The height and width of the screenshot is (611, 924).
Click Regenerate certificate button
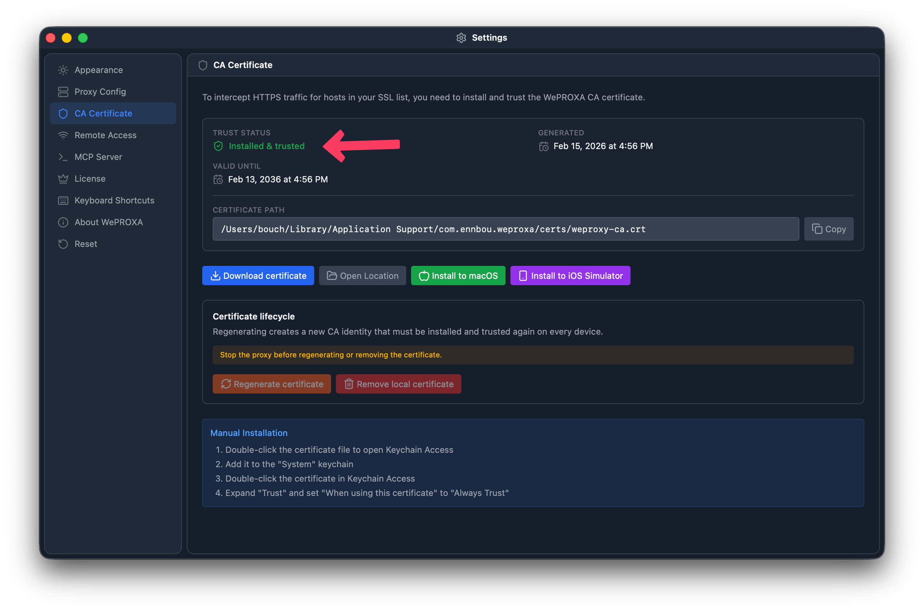pos(272,384)
